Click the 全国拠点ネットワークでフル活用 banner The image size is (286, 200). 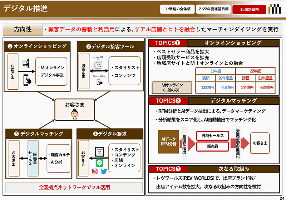tap(74, 187)
